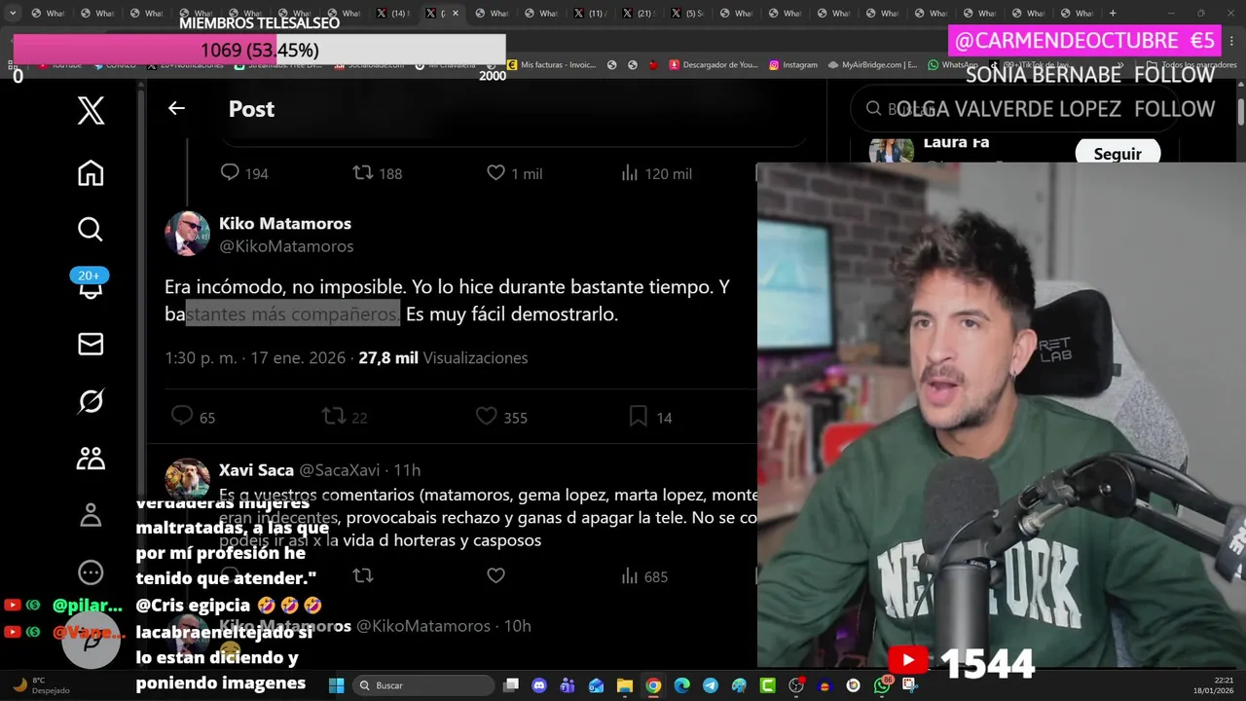Go back with the arrow beside Post

[176, 108]
